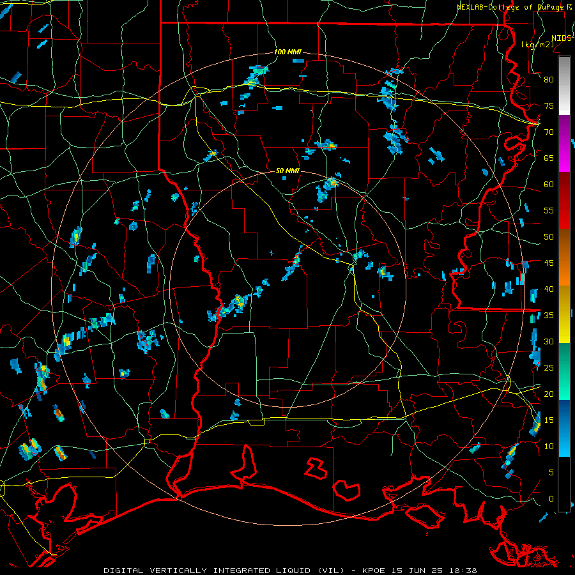This screenshot has width=575, height=575.
Task: Click the 30 value on the scale
Action: click(x=549, y=341)
